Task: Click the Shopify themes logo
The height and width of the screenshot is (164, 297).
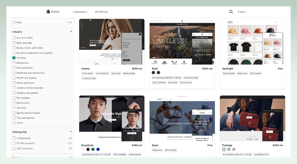Action: [53, 12]
